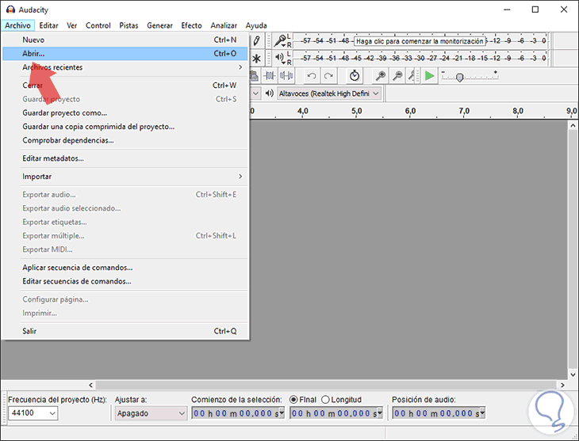Open the Altavoces output device dropdown

point(329,93)
